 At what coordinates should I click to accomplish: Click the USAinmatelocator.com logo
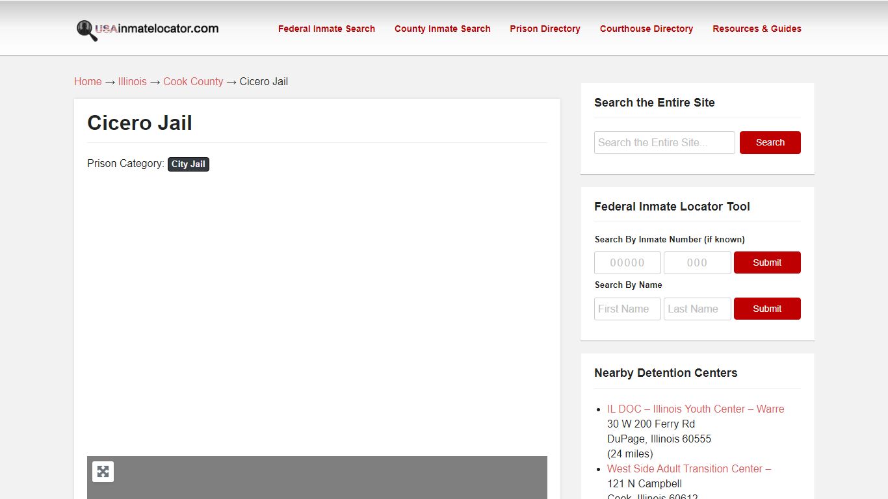(147, 29)
